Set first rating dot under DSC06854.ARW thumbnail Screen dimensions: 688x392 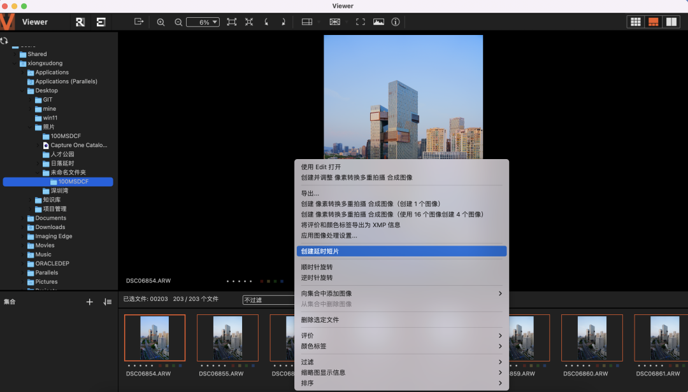tap(129, 366)
